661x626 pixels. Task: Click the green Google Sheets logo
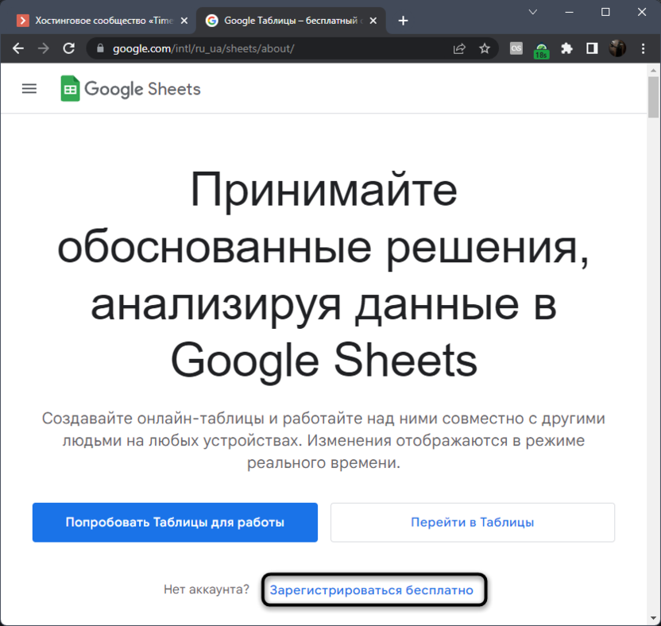(x=70, y=88)
